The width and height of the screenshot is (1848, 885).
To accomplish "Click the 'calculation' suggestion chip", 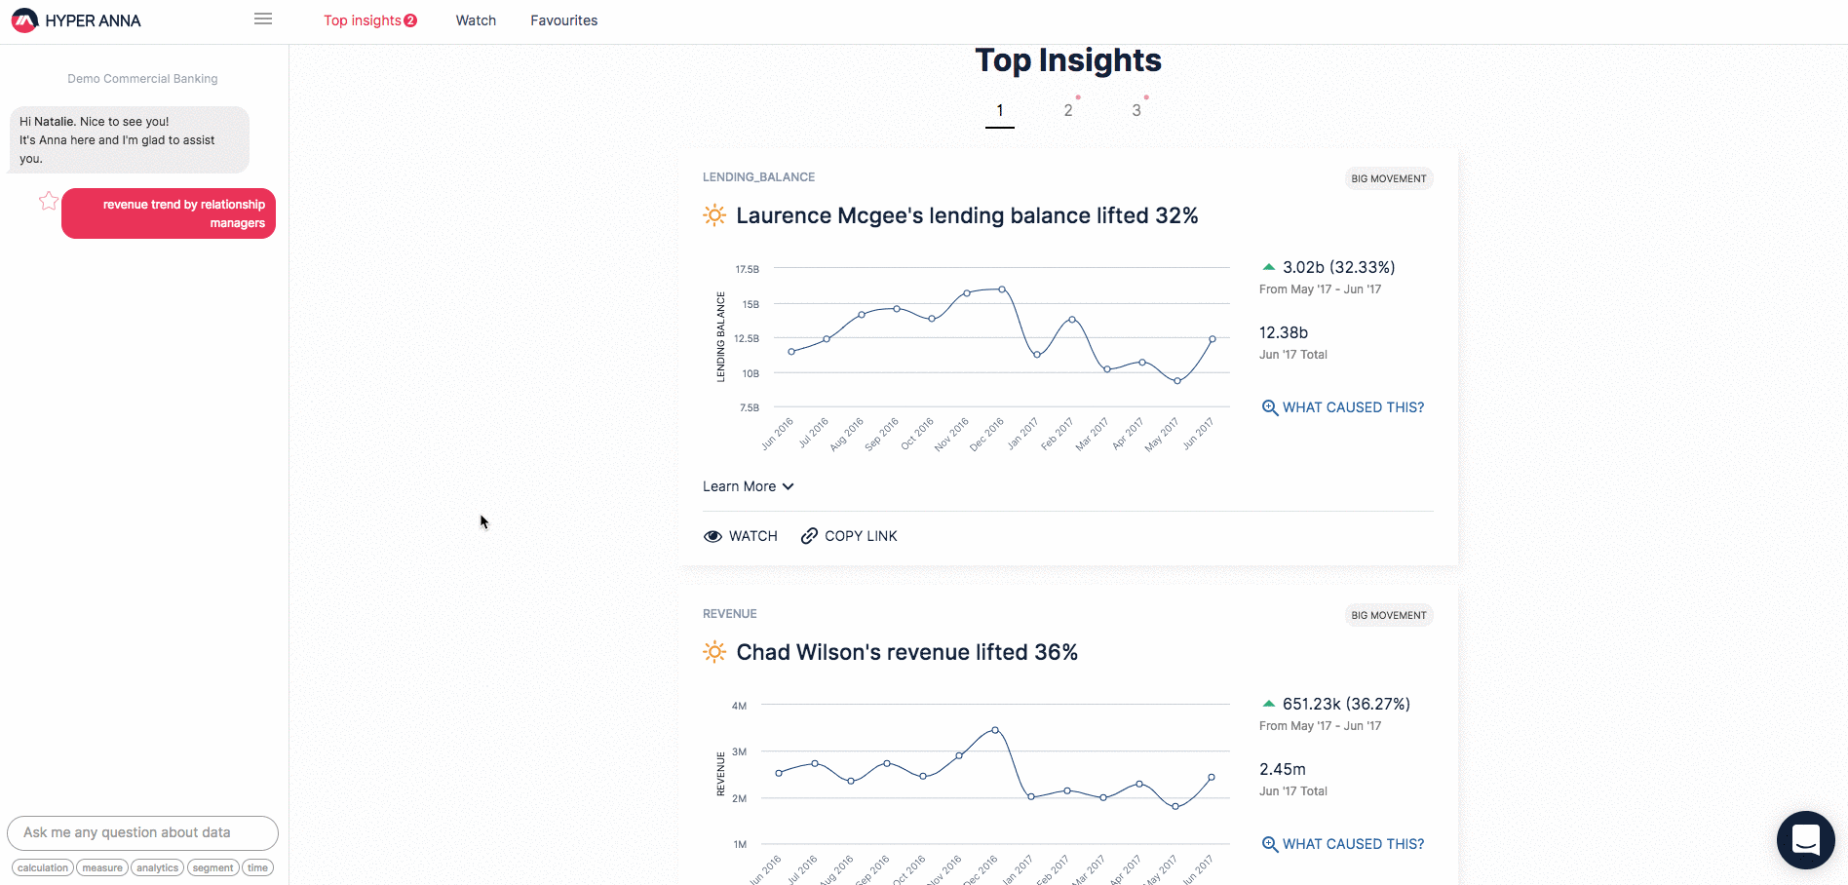I will 43,867.
